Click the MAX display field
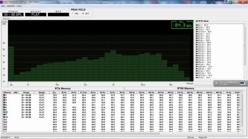The height and width of the screenshot is (139, 248). click(59, 15)
